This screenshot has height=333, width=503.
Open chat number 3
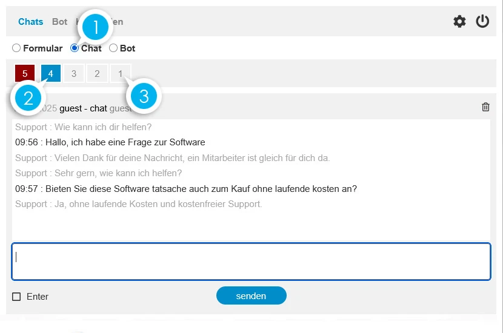(x=74, y=74)
